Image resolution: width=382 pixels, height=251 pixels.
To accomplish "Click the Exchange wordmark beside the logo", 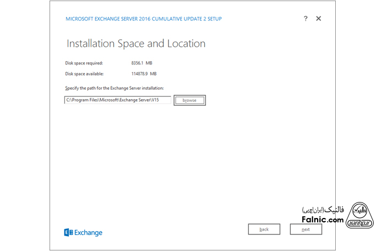I will (x=89, y=232).
